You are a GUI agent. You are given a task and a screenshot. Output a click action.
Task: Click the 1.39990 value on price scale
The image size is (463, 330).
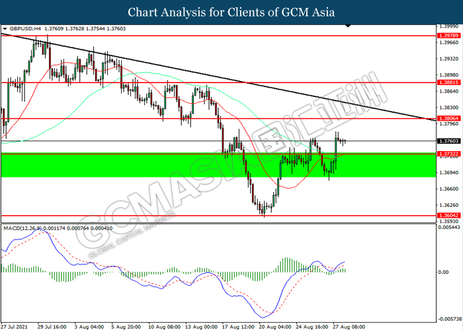pos(448,27)
